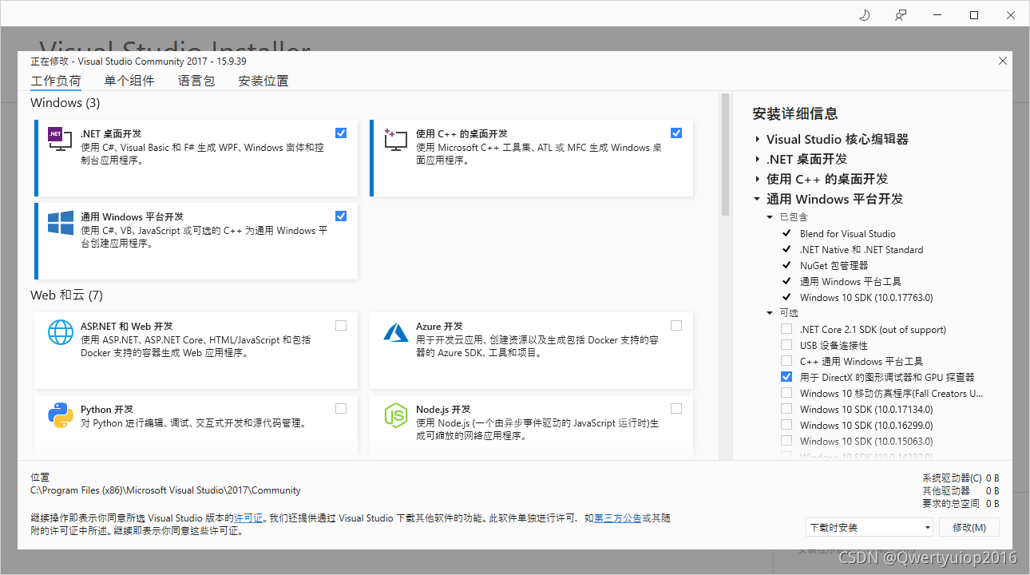Enable USB 设备连接性 optional component

tap(786, 345)
